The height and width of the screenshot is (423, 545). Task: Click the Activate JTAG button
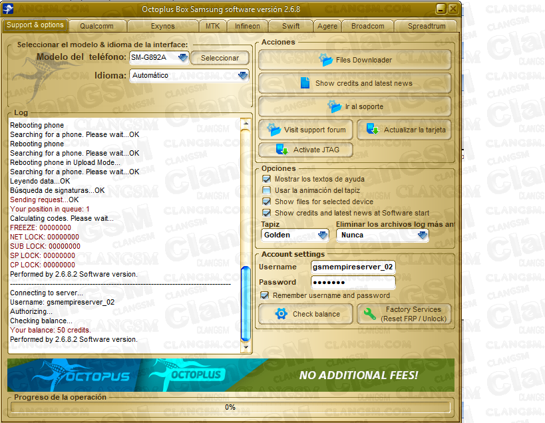click(306, 150)
